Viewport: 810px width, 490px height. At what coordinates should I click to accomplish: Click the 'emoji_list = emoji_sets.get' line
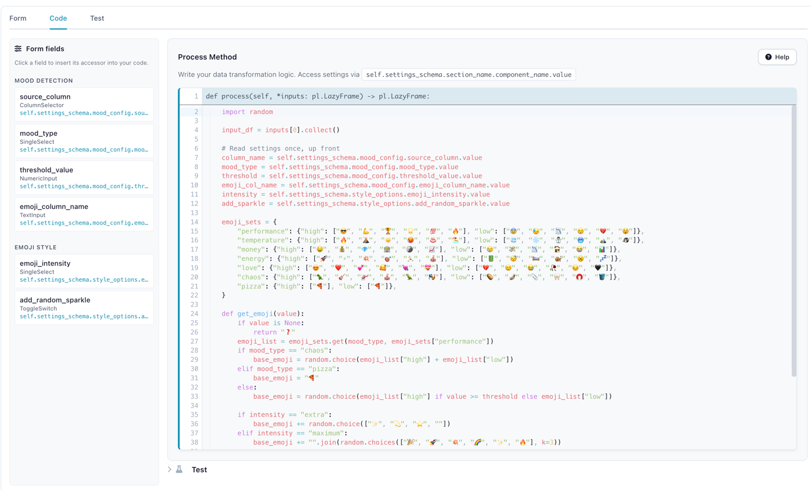(x=366, y=342)
